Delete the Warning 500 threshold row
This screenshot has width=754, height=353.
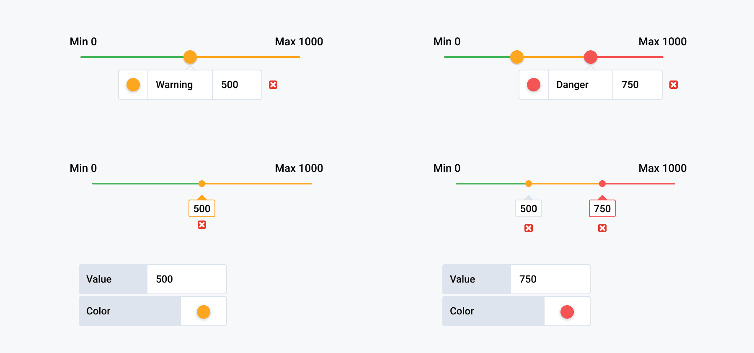[273, 85]
